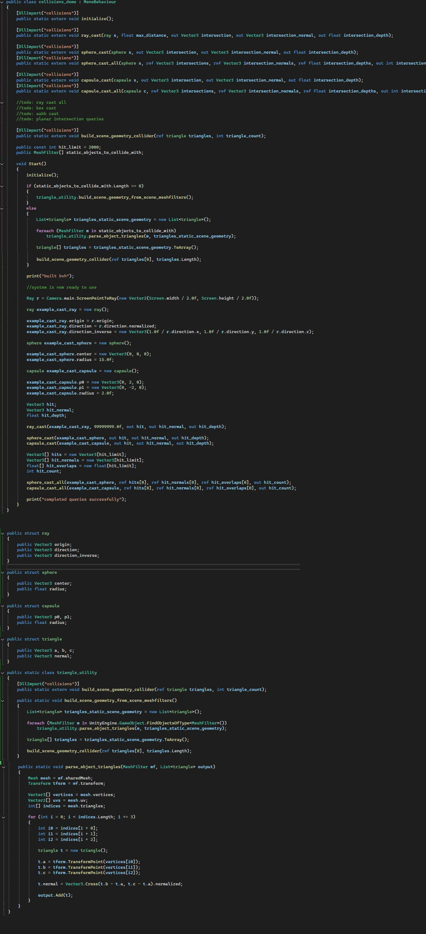The height and width of the screenshot is (934, 426).
Task: Click the MonoBehaviour base class name
Action: click(99, 2)
